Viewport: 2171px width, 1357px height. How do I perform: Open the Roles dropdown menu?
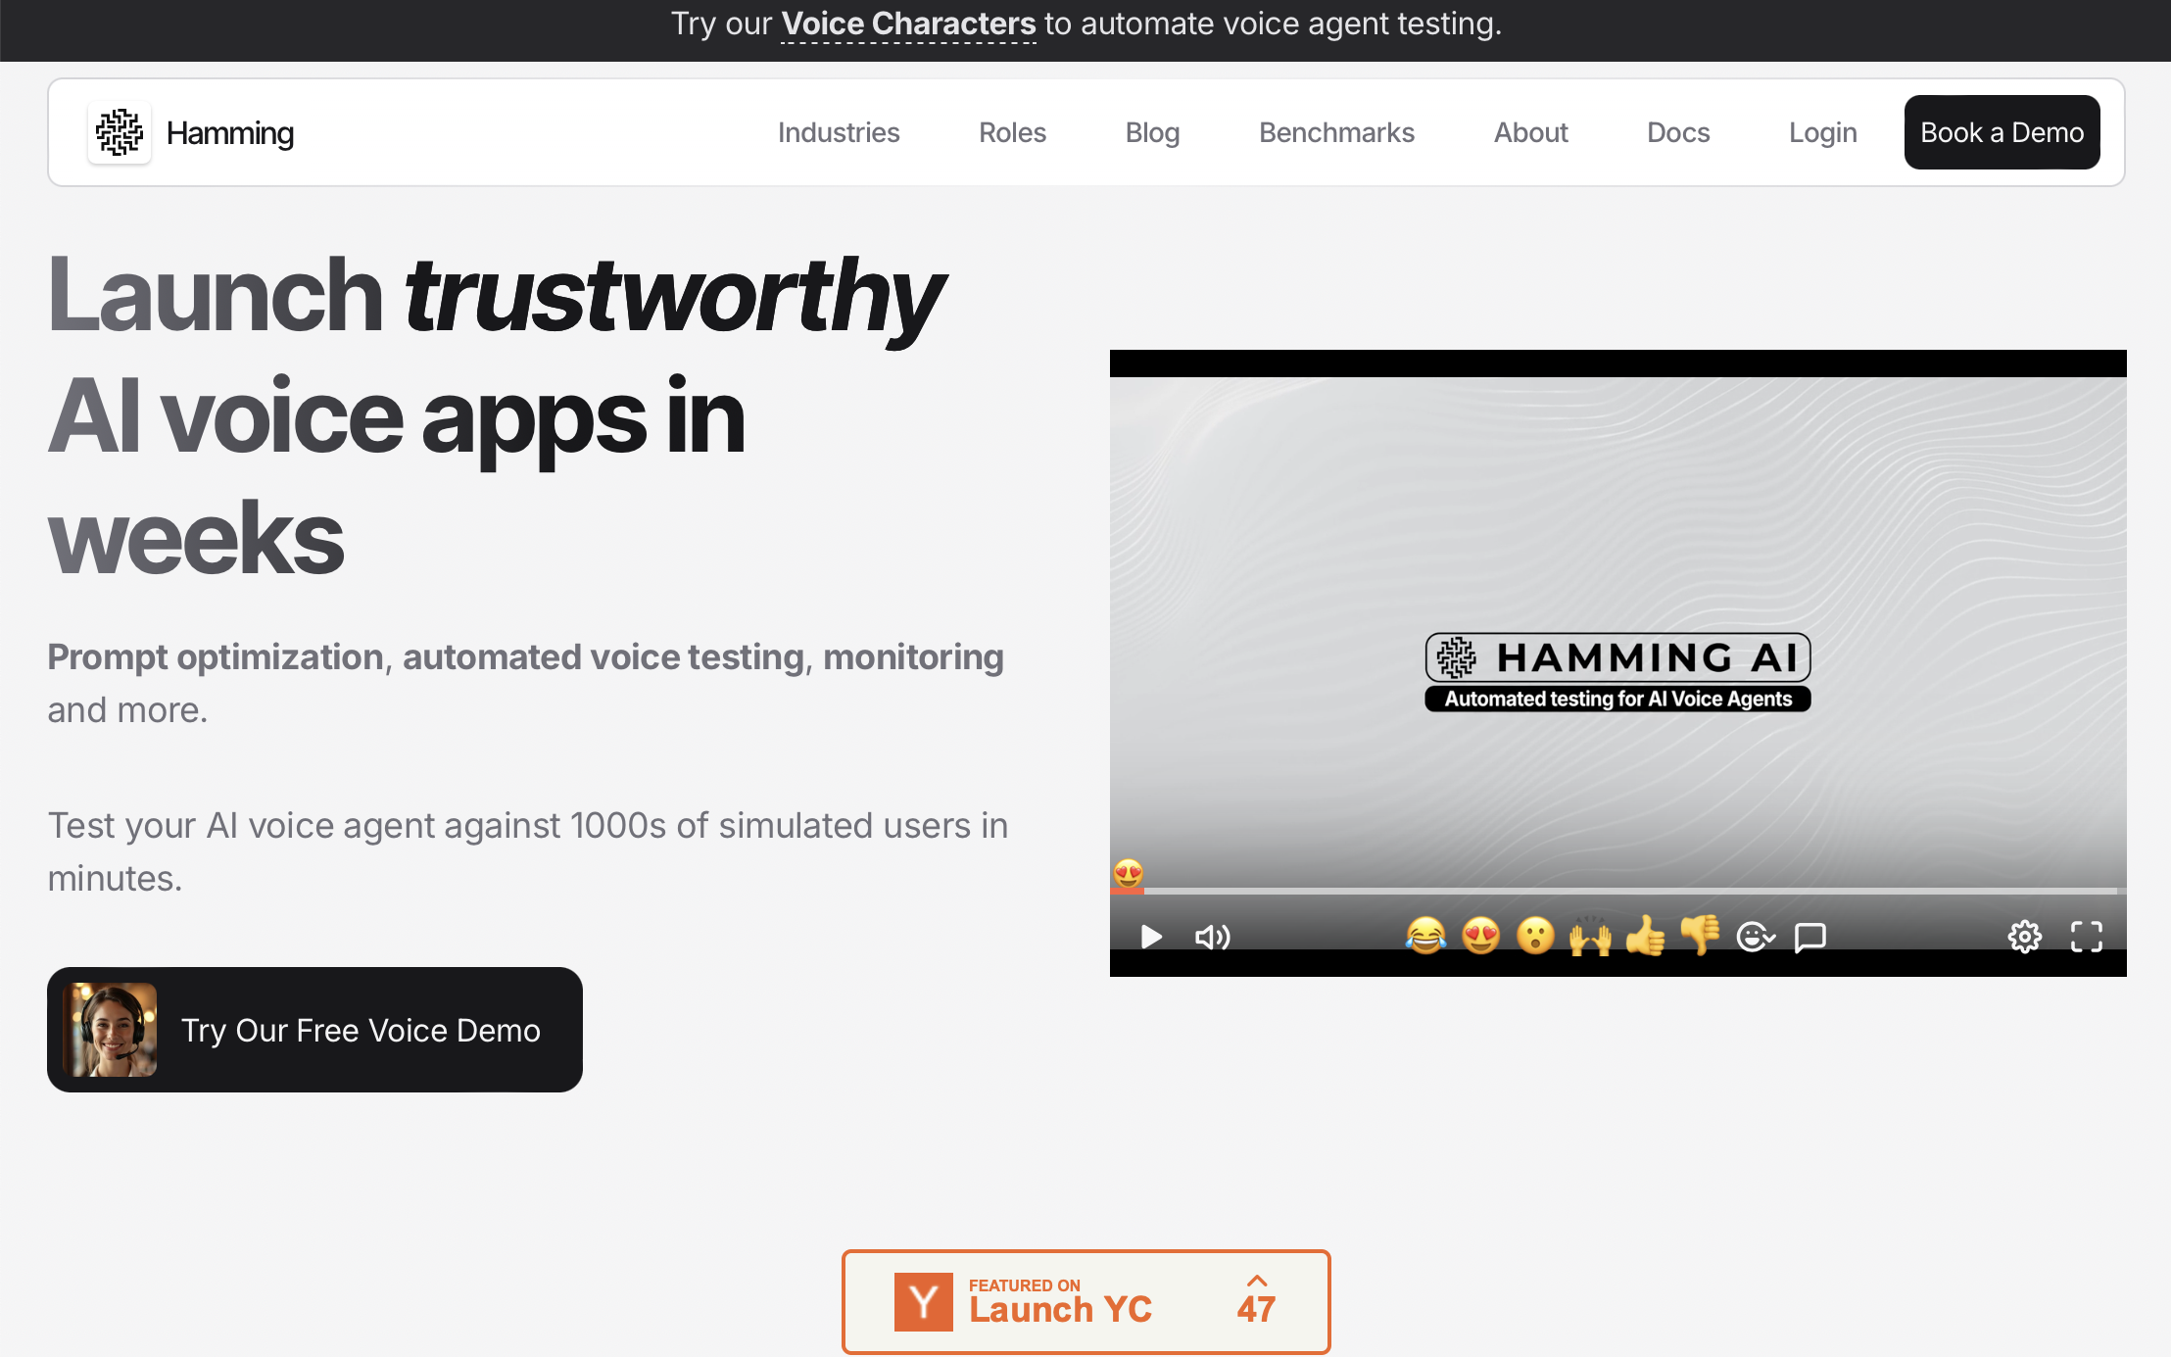pos(1013,131)
